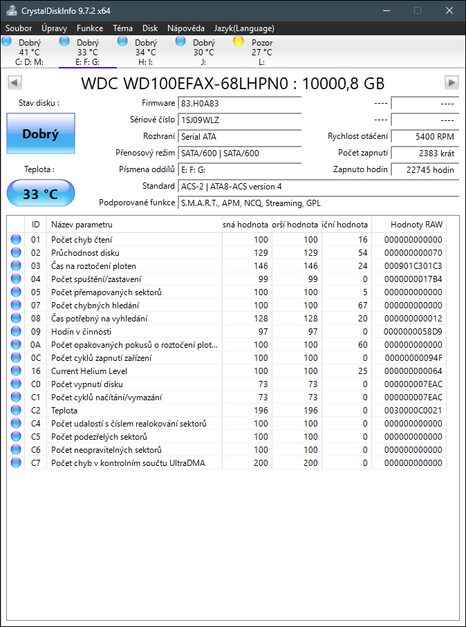Click status icon for row 0A
Viewport: 466px width, 627px height.
click(x=16, y=345)
